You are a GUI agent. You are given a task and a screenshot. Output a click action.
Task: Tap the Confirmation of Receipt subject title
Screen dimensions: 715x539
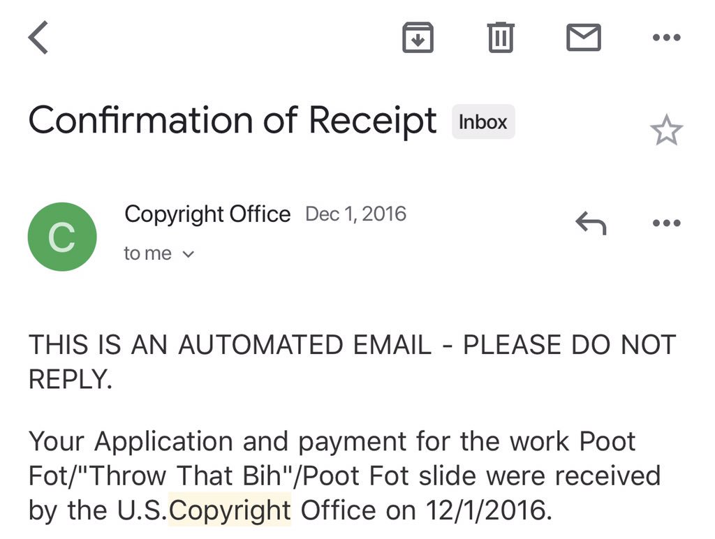coord(233,120)
